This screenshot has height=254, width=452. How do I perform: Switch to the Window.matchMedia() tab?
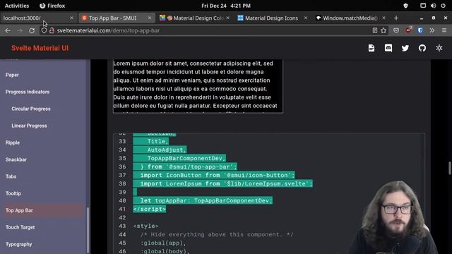350,18
